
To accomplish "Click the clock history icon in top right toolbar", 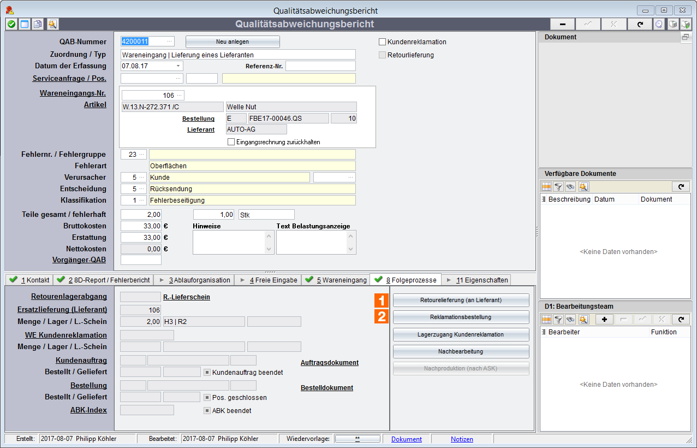I will [x=659, y=24].
